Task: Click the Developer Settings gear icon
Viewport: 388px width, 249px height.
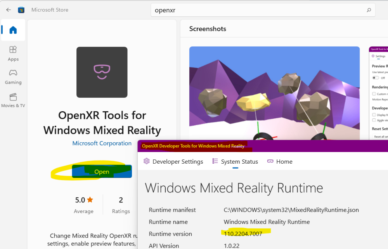Action: (x=147, y=161)
